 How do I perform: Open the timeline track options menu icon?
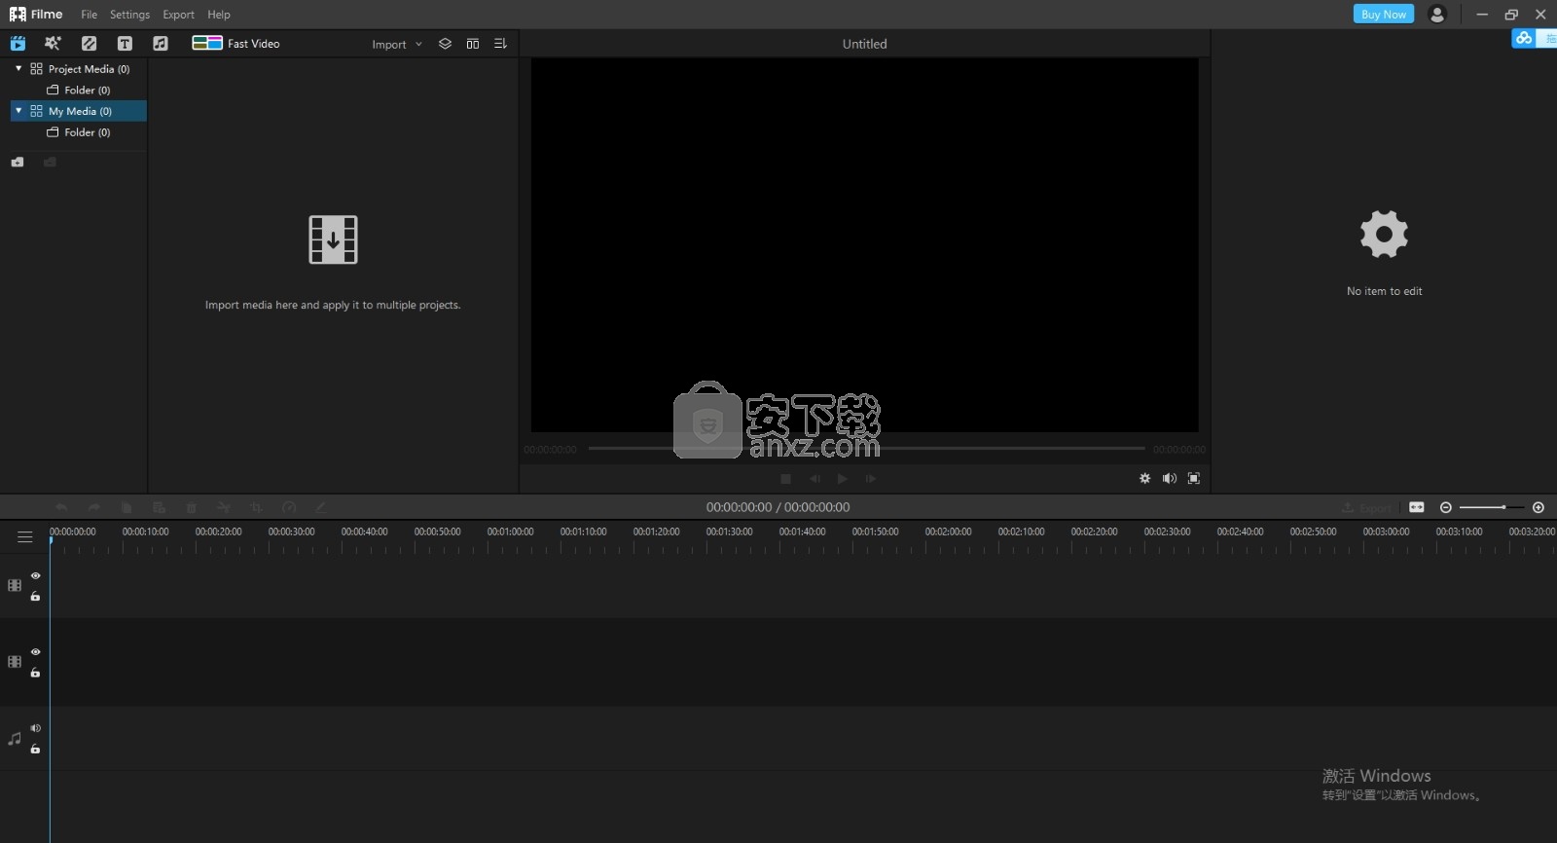(x=25, y=536)
